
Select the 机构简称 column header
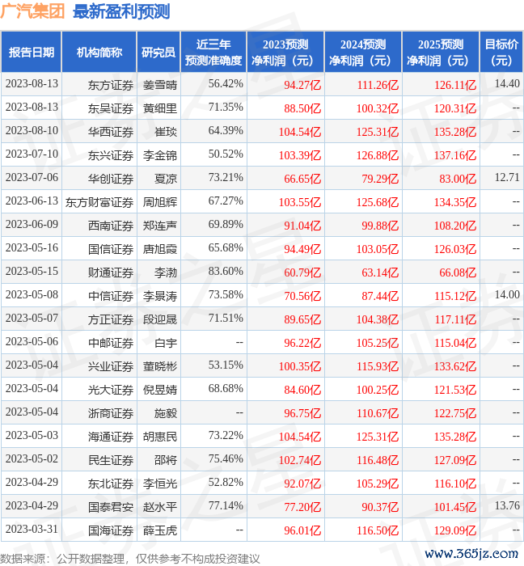99,53
